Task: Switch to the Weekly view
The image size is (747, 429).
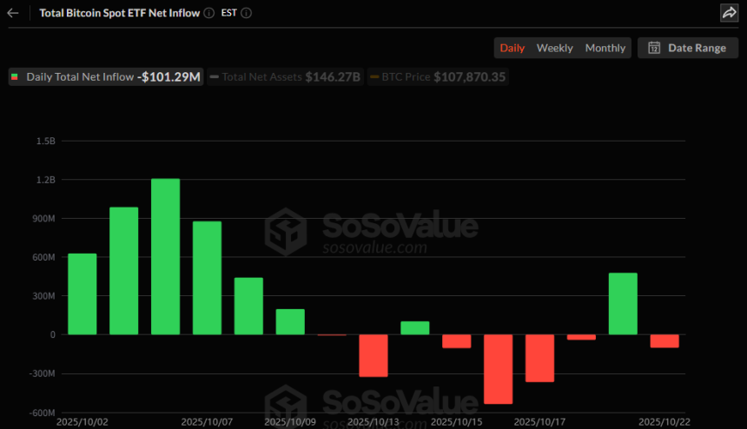Action: [555, 48]
